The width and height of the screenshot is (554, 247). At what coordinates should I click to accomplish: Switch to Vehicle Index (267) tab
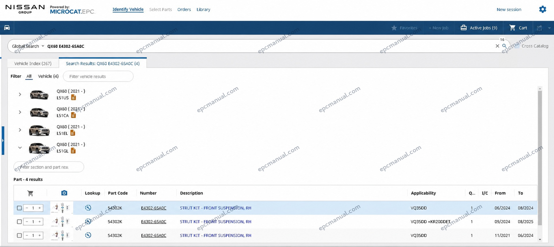click(x=33, y=63)
